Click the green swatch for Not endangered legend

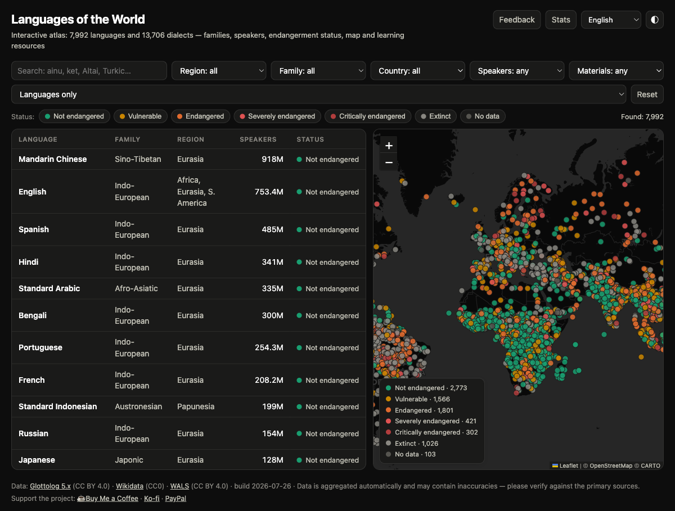(388, 388)
